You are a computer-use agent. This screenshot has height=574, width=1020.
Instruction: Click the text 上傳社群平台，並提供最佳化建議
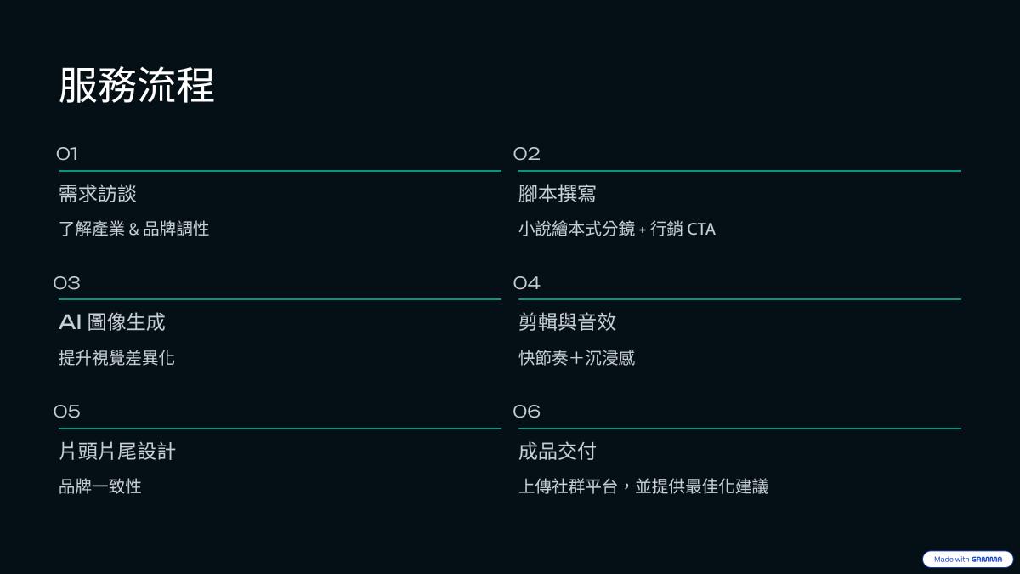(643, 486)
